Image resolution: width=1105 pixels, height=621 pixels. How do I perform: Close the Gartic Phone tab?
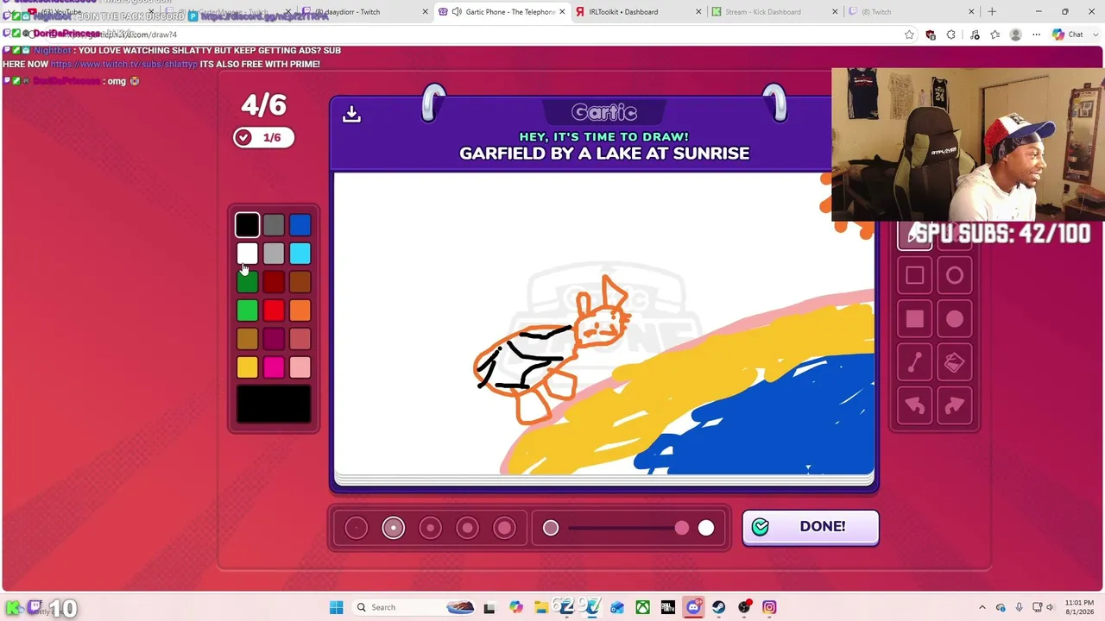pyautogui.click(x=562, y=12)
